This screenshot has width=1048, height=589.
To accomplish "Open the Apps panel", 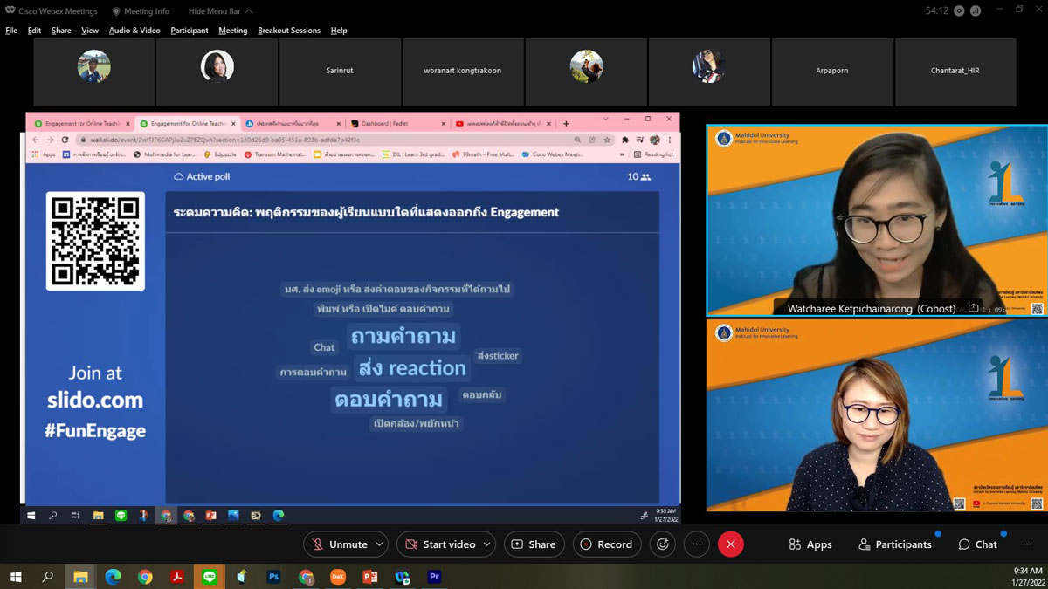I will click(x=810, y=544).
